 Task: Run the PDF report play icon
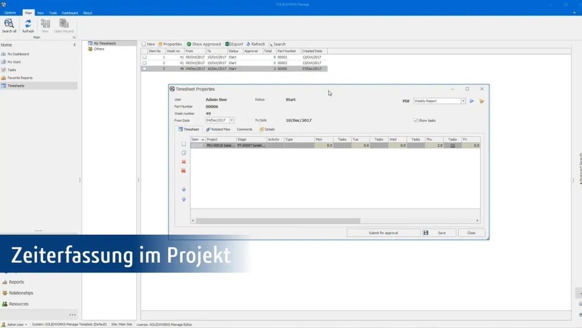(472, 101)
